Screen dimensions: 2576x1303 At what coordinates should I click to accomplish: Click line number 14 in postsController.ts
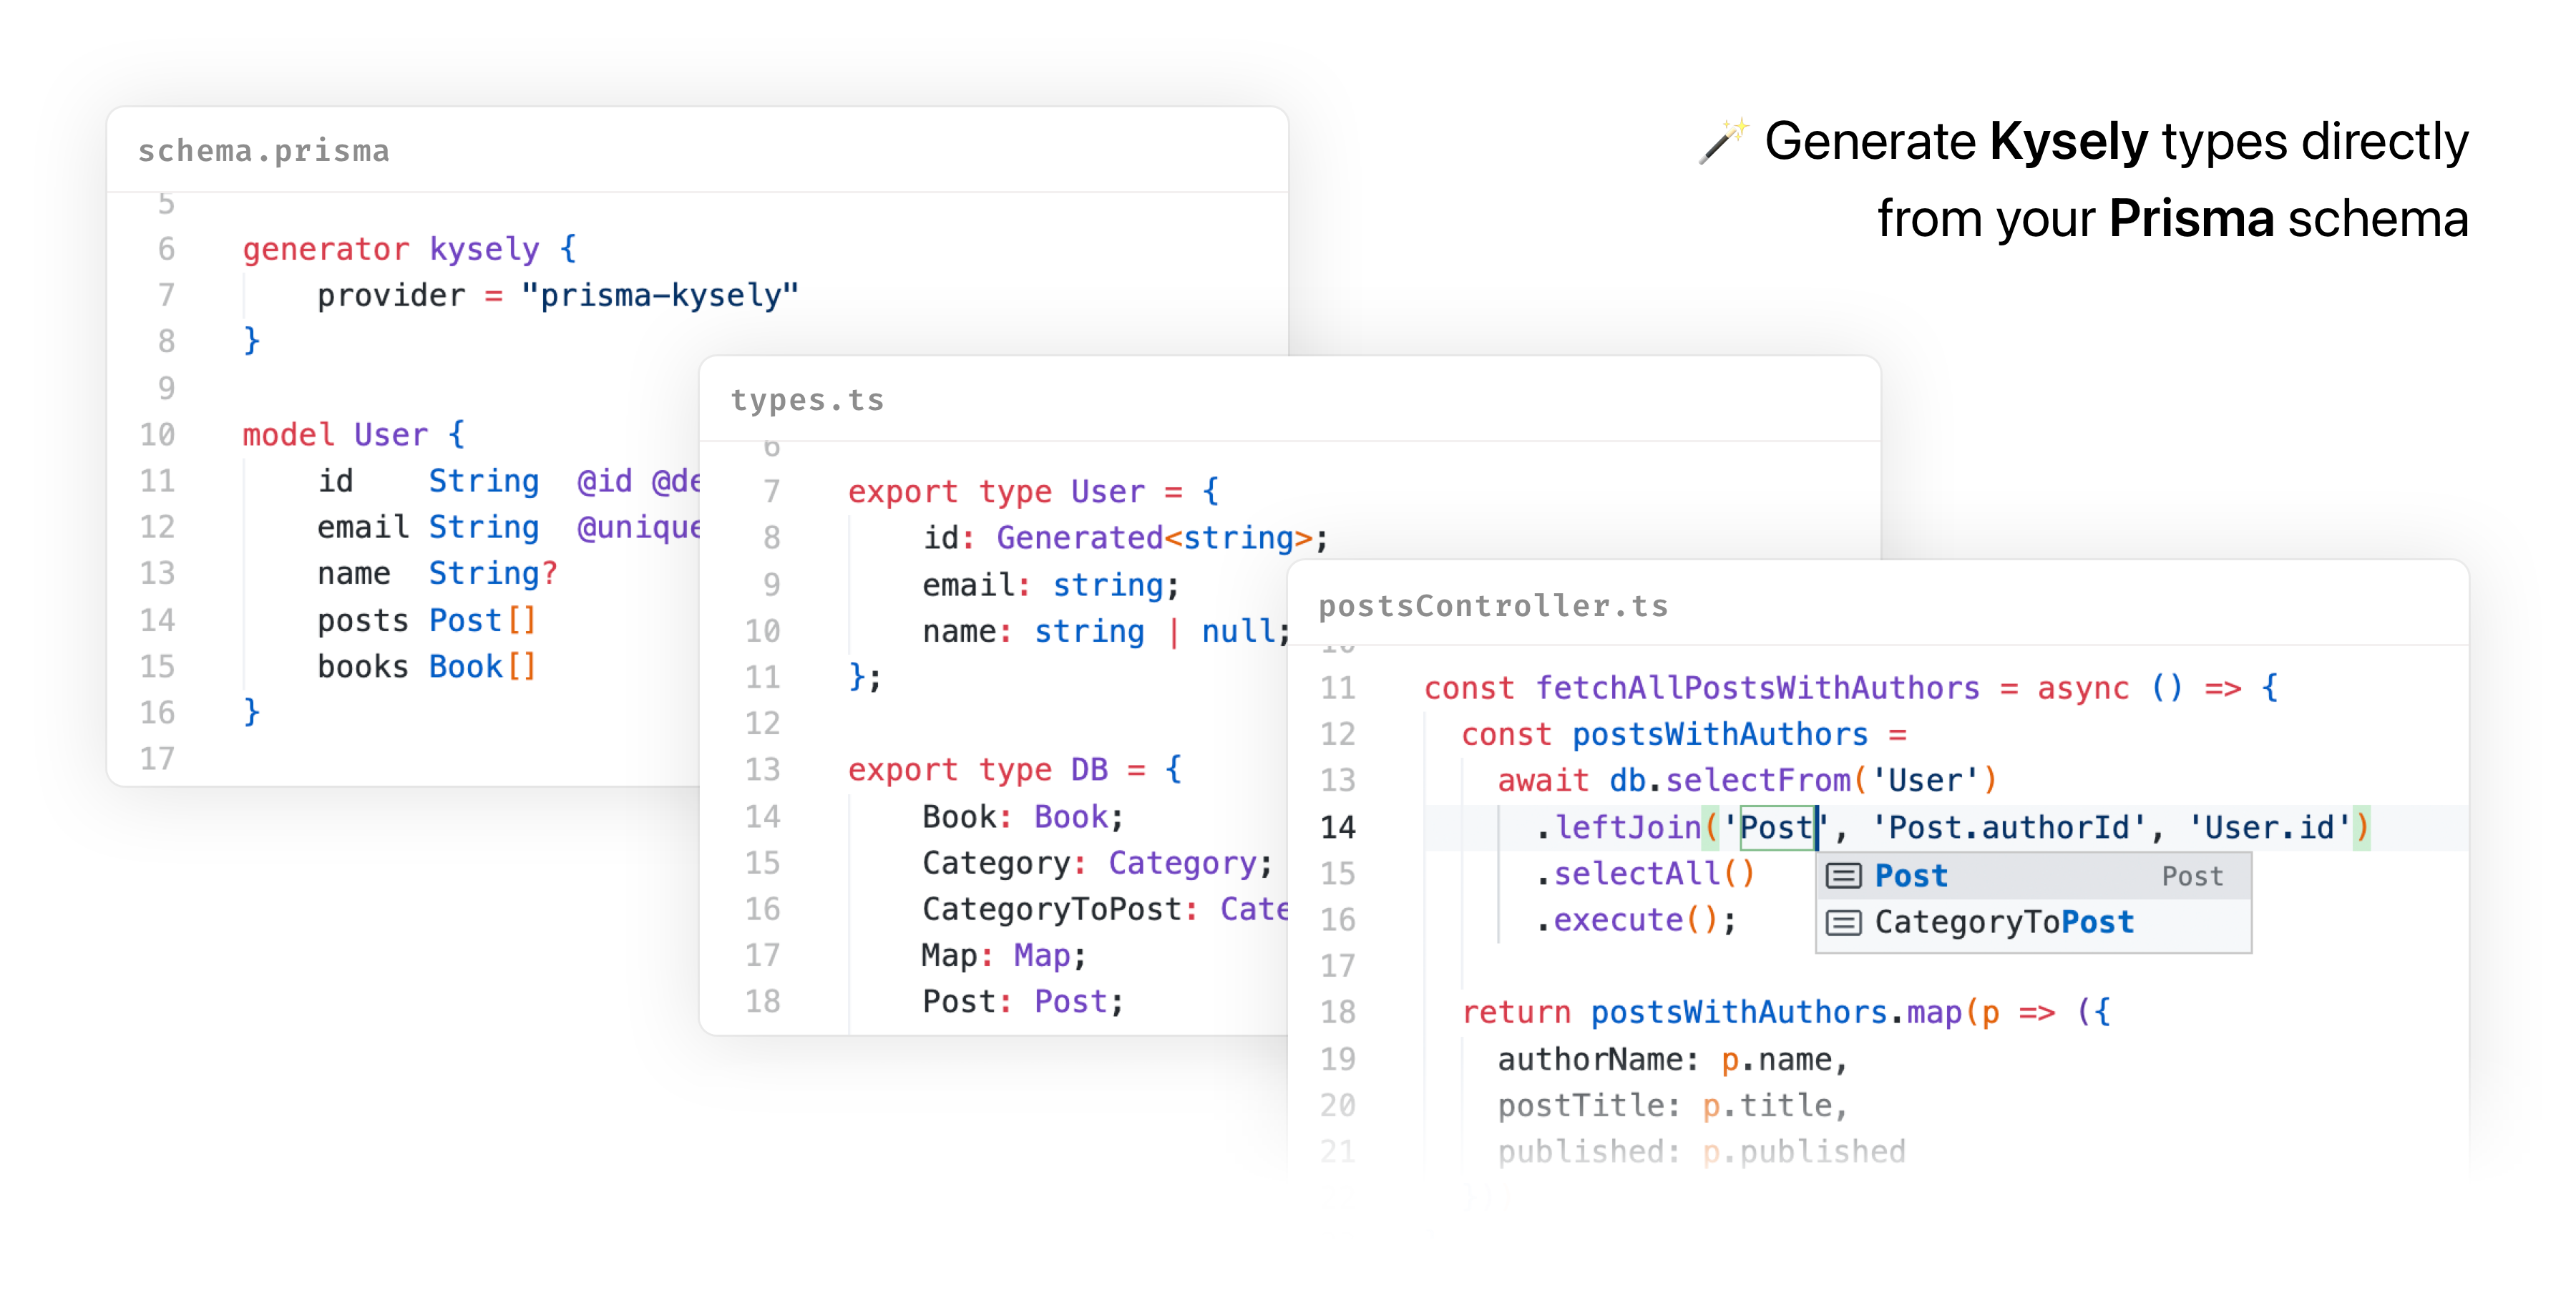pos(1337,827)
